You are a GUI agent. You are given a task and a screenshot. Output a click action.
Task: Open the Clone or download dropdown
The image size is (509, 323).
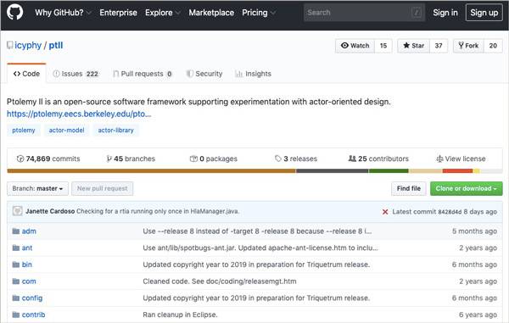pyautogui.click(x=466, y=188)
